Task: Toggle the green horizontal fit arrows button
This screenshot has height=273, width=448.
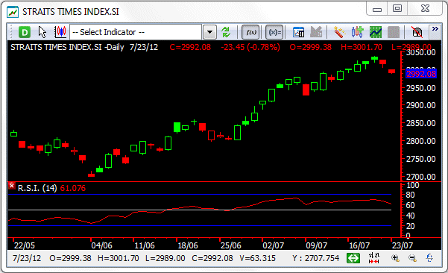Action: click(353, 258)
